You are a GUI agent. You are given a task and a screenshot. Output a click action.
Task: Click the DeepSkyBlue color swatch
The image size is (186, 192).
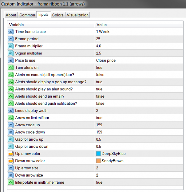point(98,154)
